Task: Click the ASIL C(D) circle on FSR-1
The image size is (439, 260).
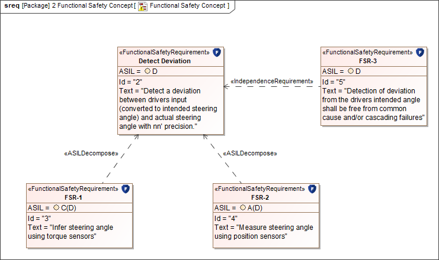Action: click(56, 208)
